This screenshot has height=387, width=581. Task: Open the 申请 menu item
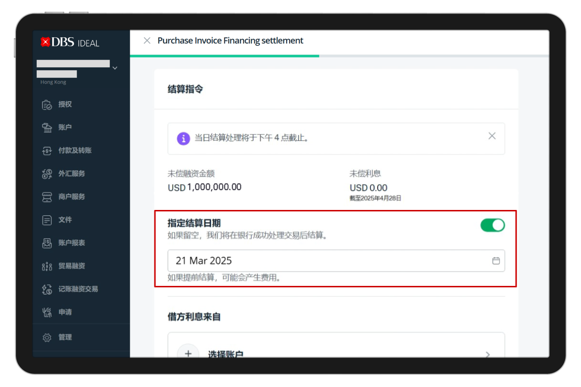tap(65, 312)
